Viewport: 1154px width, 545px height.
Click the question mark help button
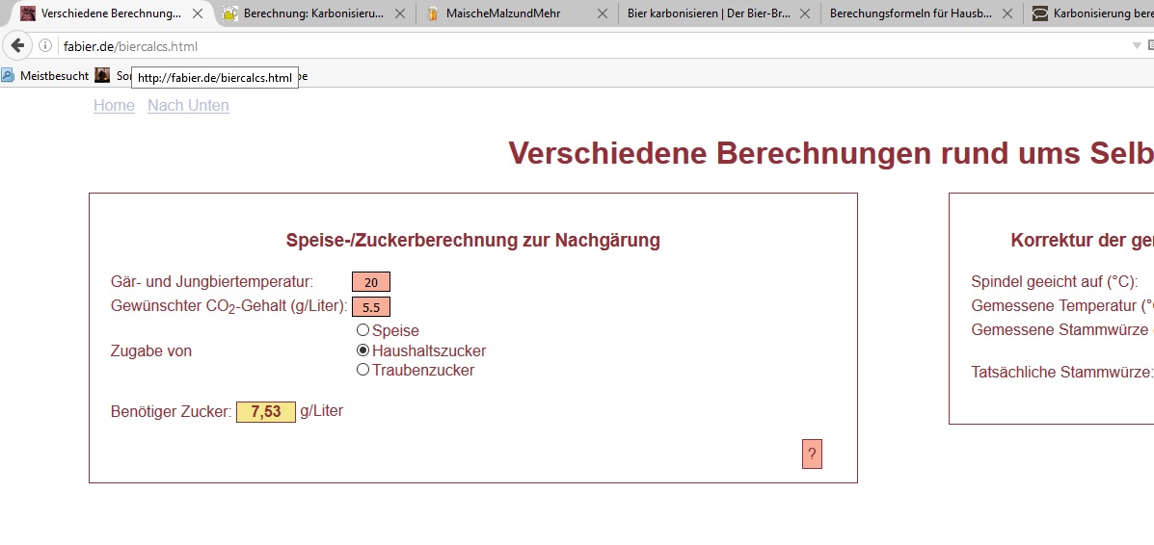point(812,454)
